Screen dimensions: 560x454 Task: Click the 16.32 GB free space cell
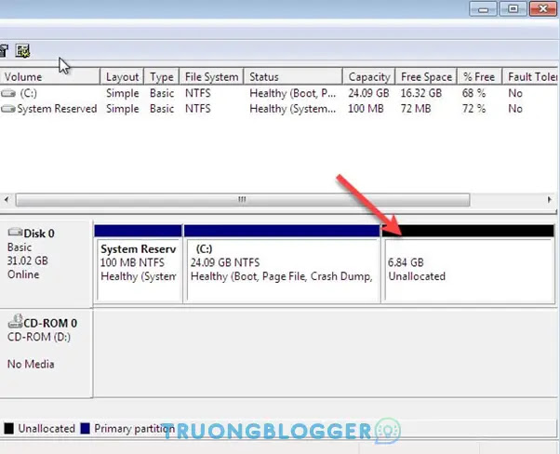click(x=421, y=93)
